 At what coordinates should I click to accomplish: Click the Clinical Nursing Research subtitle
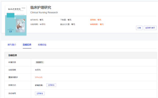click(44, 12)
